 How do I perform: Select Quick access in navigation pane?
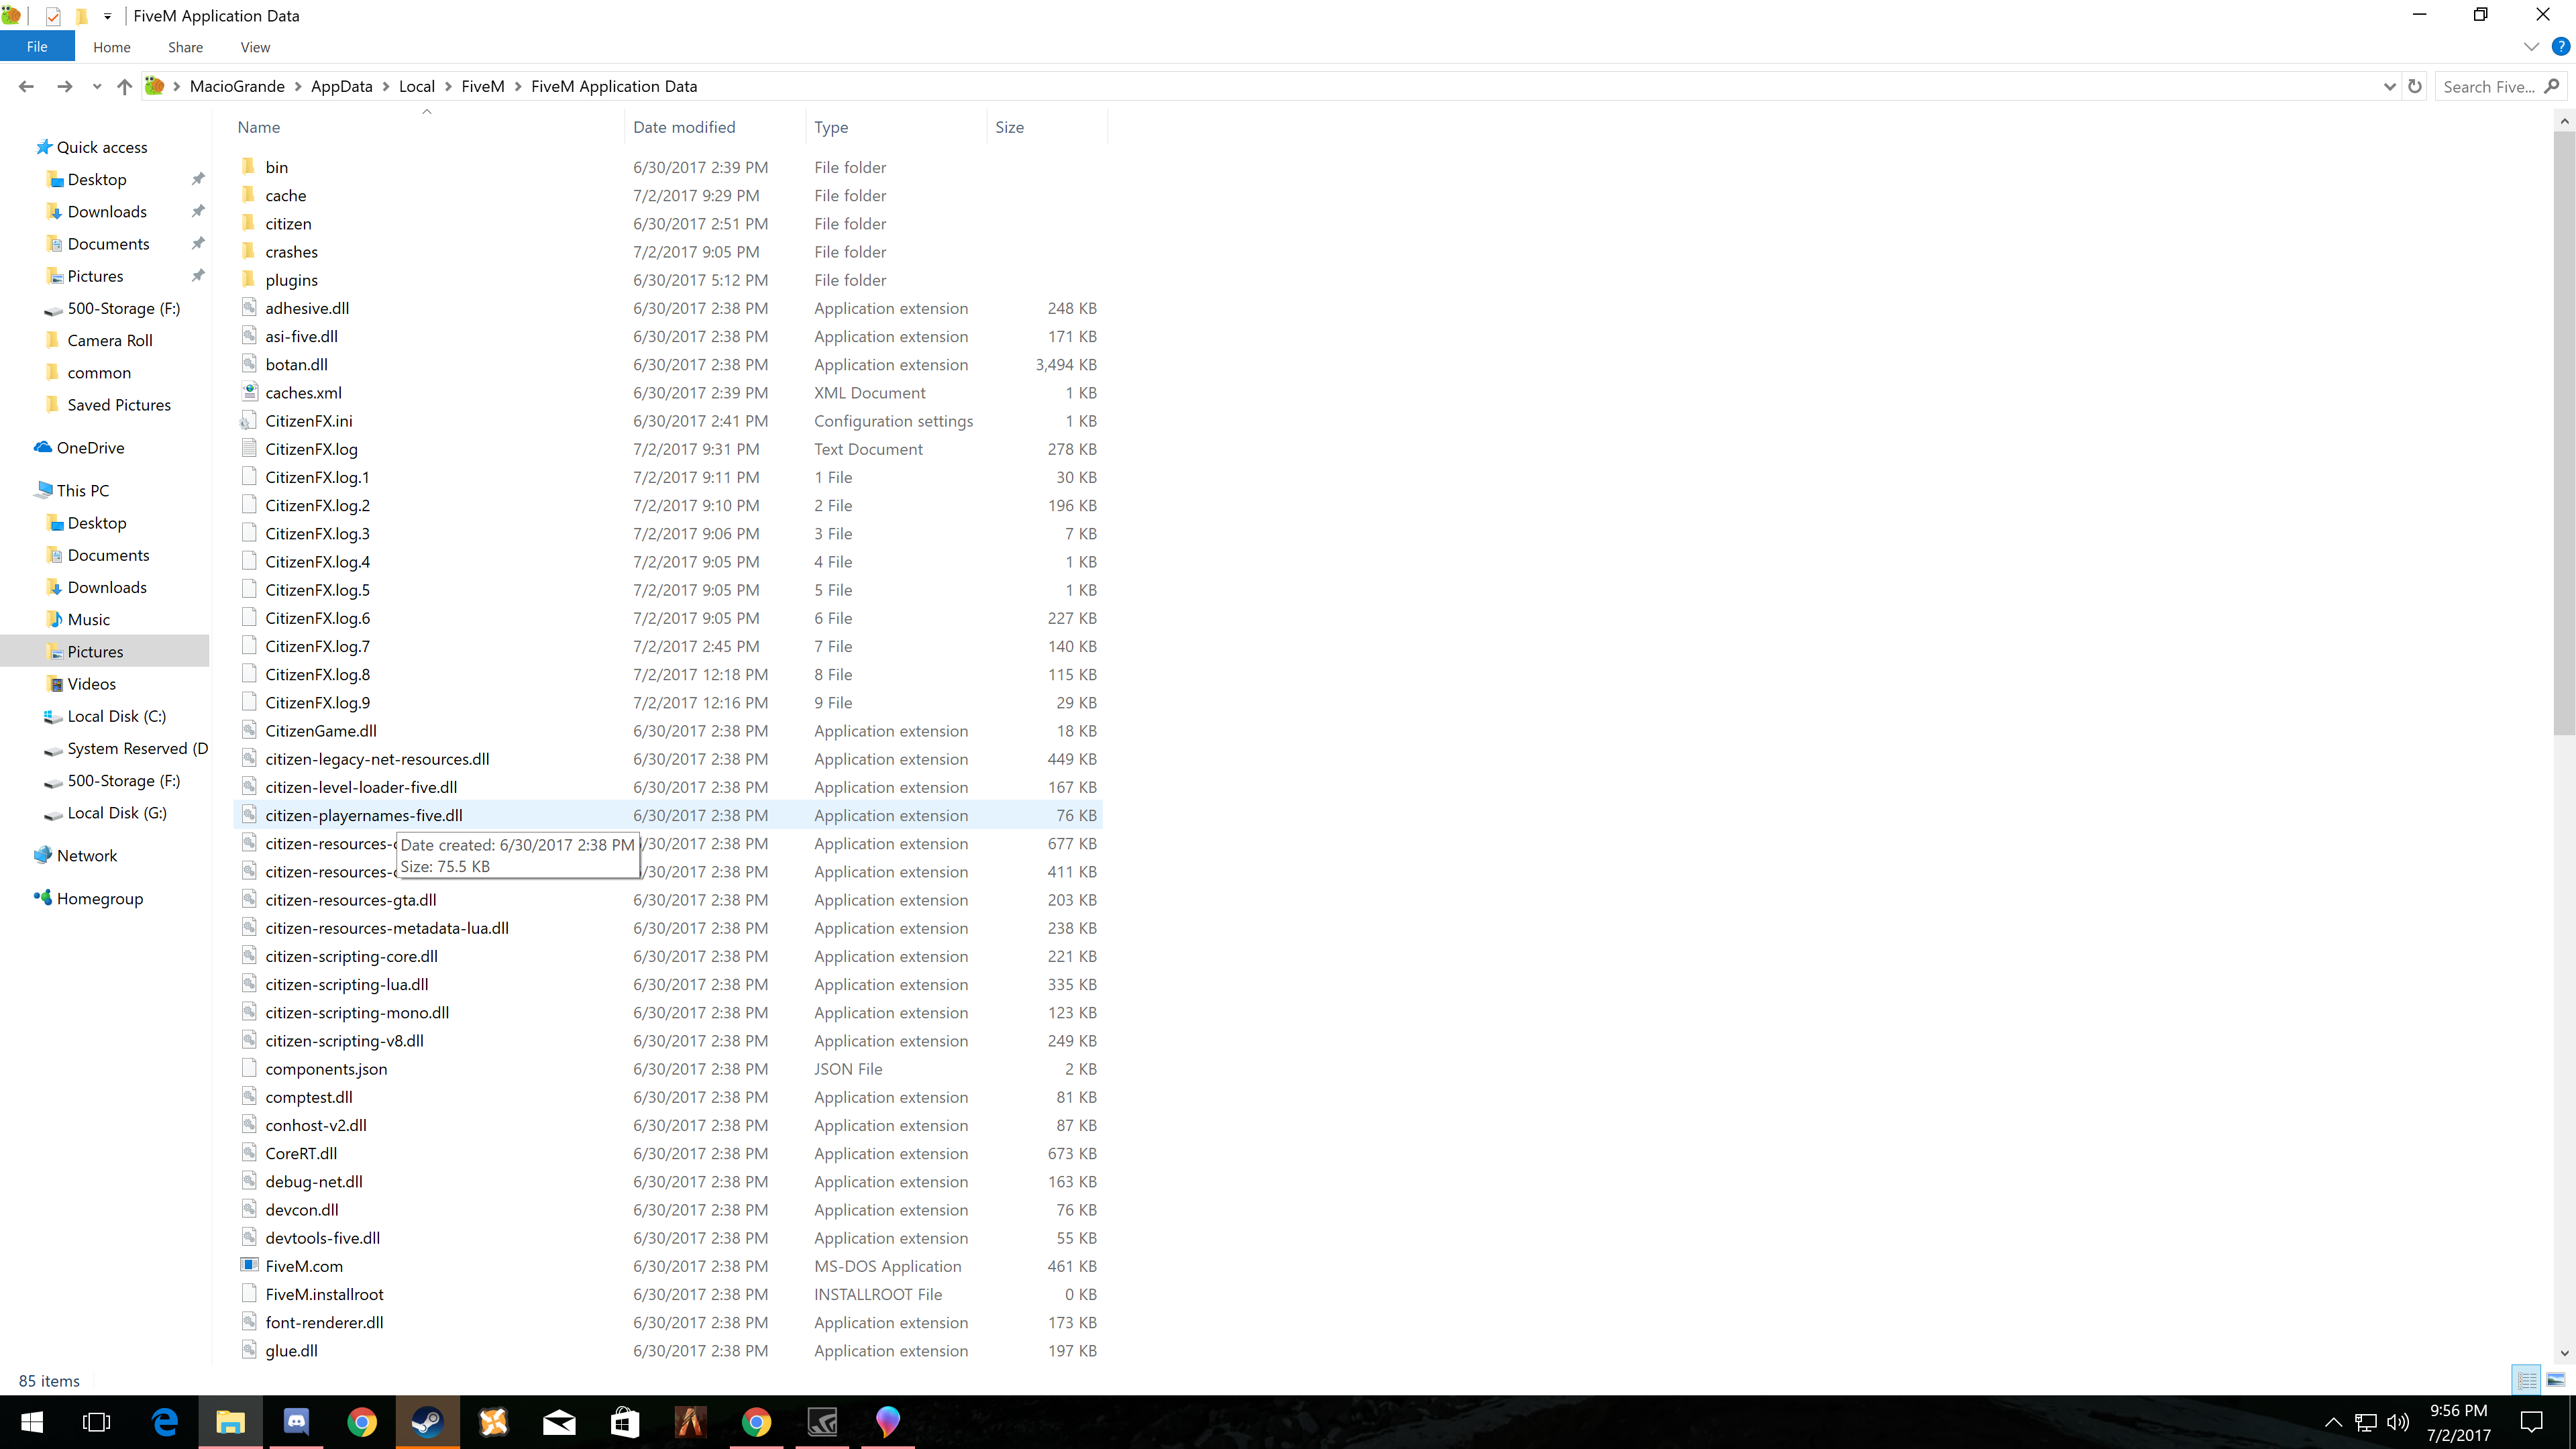tap(102, 147)
